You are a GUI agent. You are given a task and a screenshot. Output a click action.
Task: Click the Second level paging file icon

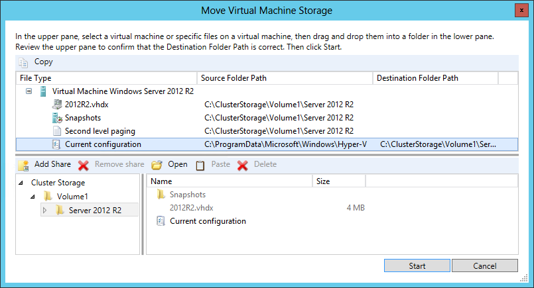57,131
